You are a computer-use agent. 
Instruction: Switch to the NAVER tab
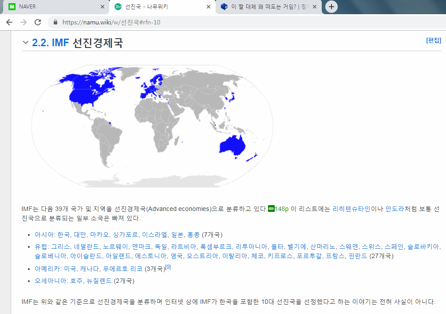point(53,7)
